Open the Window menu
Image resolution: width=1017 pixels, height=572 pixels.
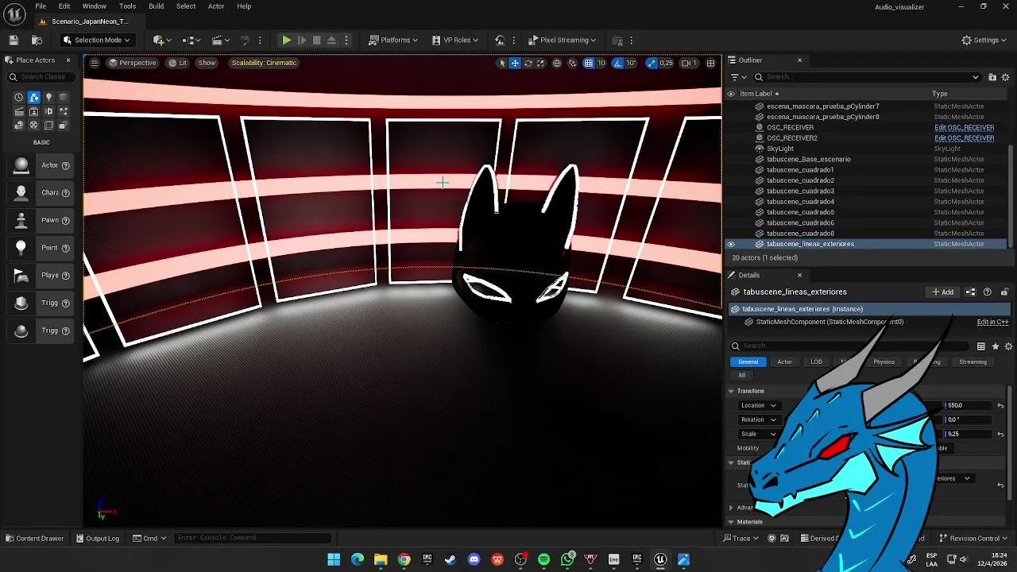pos(95,6)
